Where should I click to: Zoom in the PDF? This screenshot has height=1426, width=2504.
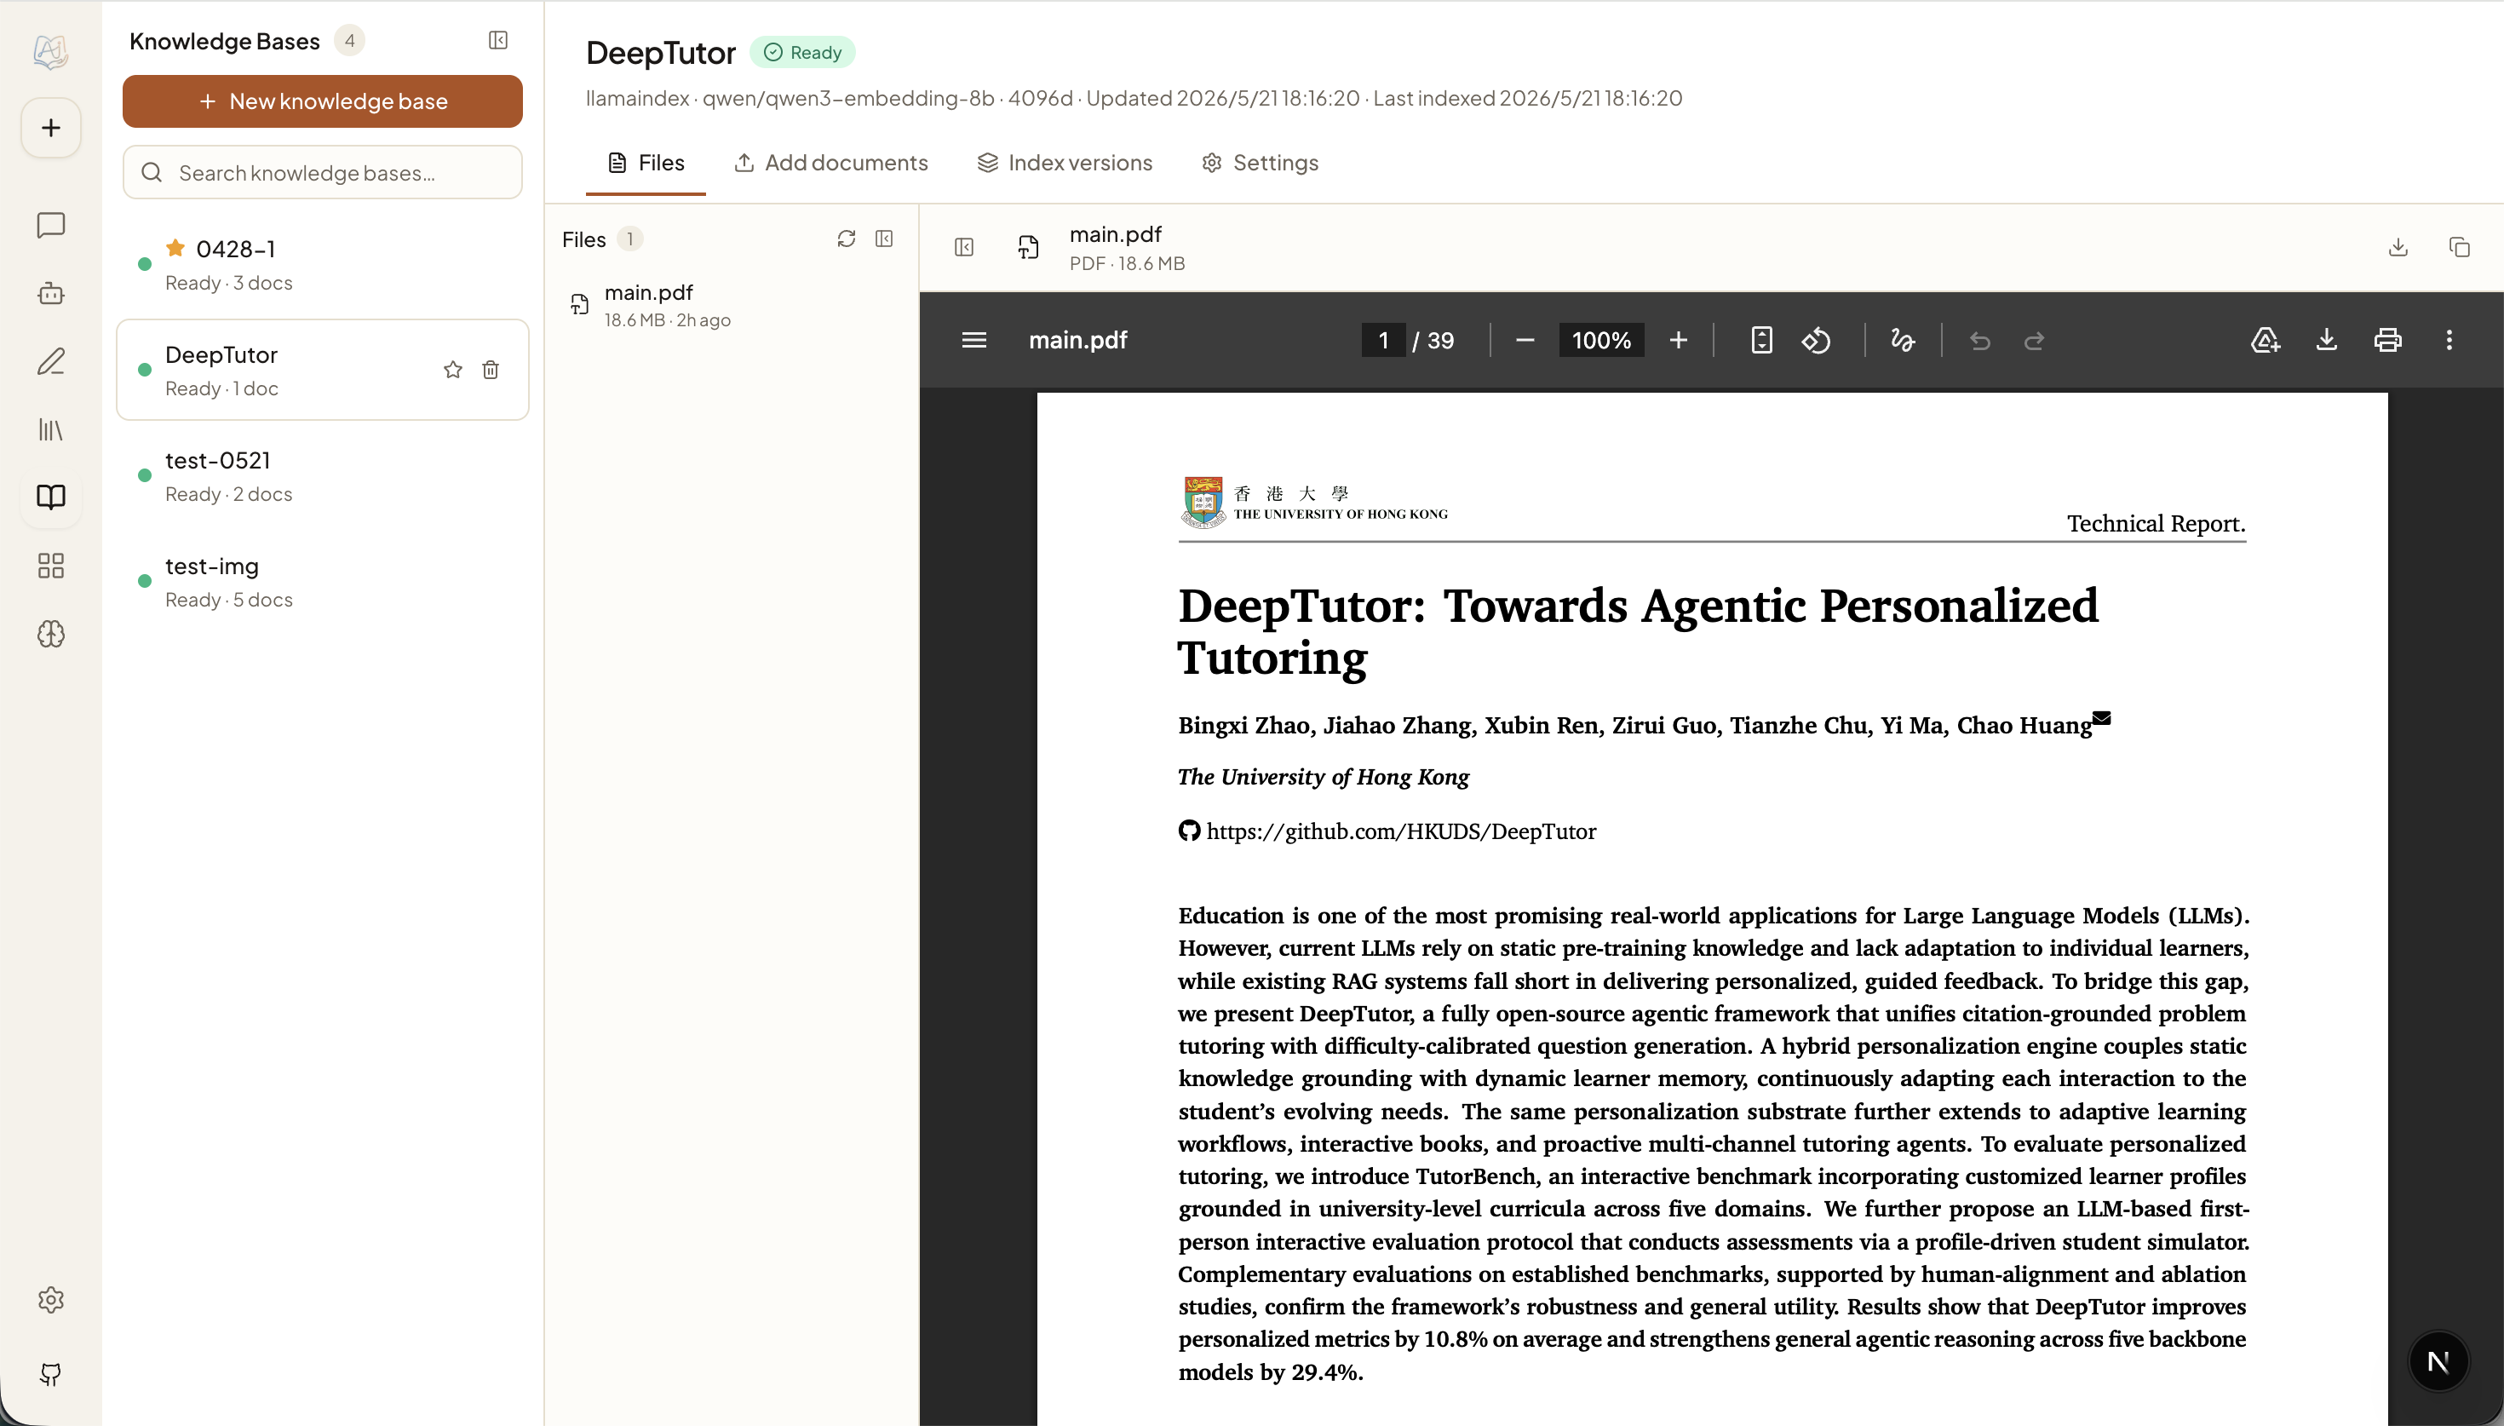(1679, 340)
